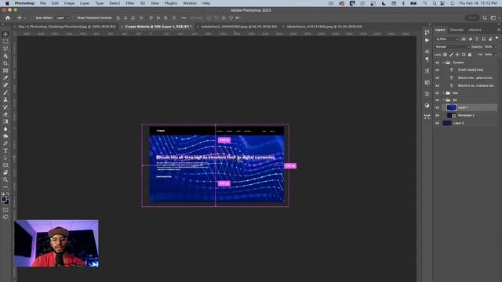Select the Eyedropper tool
This screenshot has height=282, width=502.
click(x=5, y=78)
